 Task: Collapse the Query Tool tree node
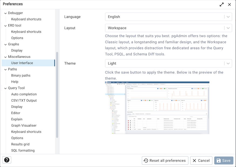point(5,88)
